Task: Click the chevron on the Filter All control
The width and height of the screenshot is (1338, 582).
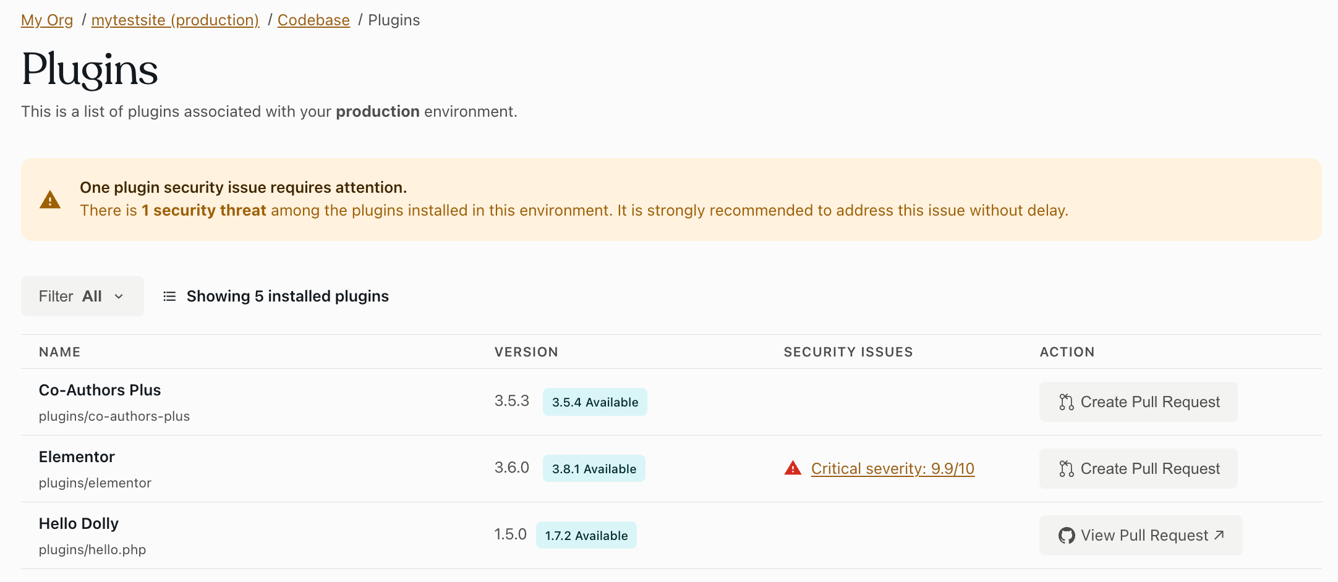Action: tap(119, 297)
